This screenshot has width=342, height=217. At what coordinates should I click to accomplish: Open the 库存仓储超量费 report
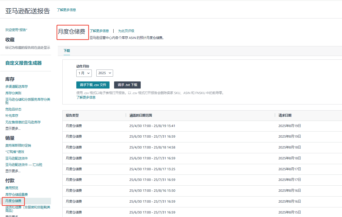click(x=16, y=194)
